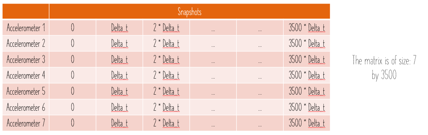Click the empty orange top-left header cell
Screen dimensions: 428x135
(26, 11)
